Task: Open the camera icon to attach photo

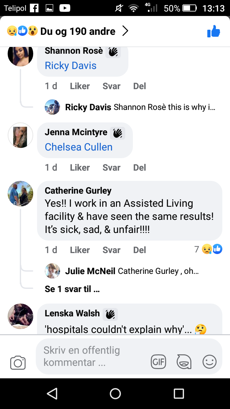Action: click(18, 363)
